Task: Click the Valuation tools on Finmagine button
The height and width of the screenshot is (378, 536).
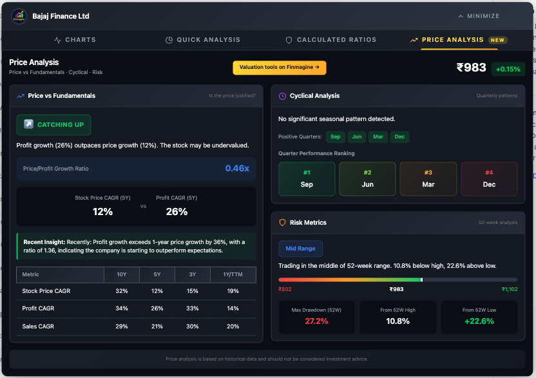Action: pos(279,68)
